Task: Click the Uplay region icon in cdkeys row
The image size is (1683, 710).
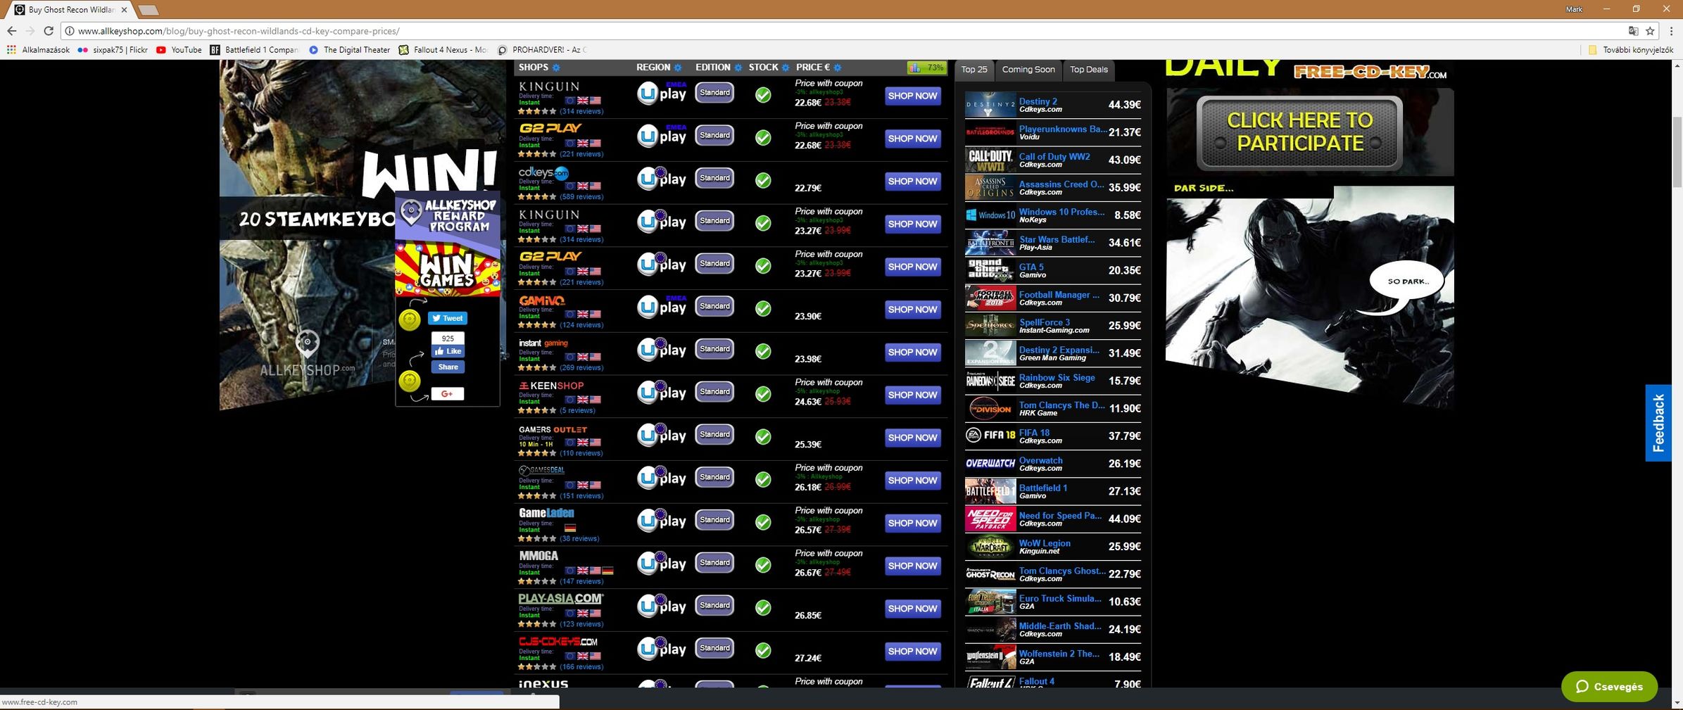Action: click(x=662, y=179)
